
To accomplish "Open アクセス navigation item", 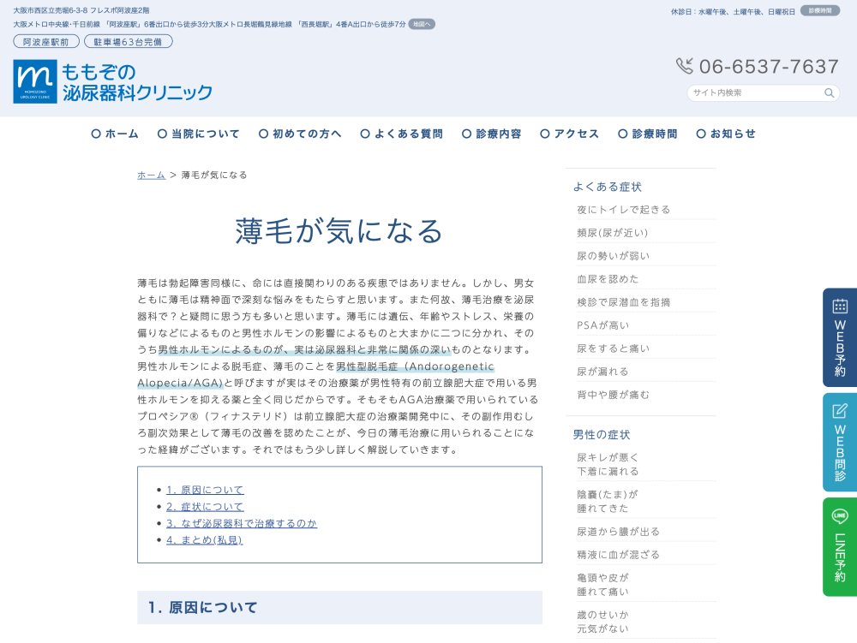I will tap(570, 134).
